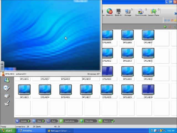Select the DPSLAB23 computer icon
Image resolution: width=177 pixels, height=133 pixels.
click(x=24, y=89)
